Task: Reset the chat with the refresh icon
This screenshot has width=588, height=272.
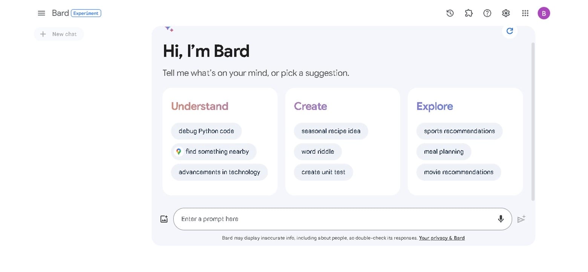Action: tap(510, 31)
